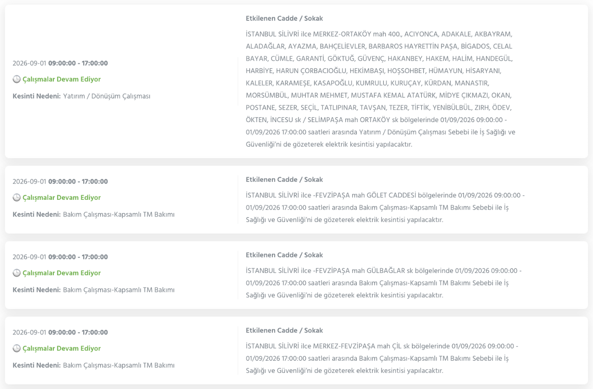The image size is (593, 389).
Task: Select 'Çalışmalar Devam Ediyor' status in Gölet Caddesi card
Action: (62, 198)
